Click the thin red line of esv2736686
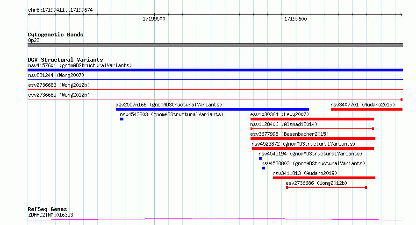This screenshot has width=416, height=225. pyautogui.click(x=326, y=188)
